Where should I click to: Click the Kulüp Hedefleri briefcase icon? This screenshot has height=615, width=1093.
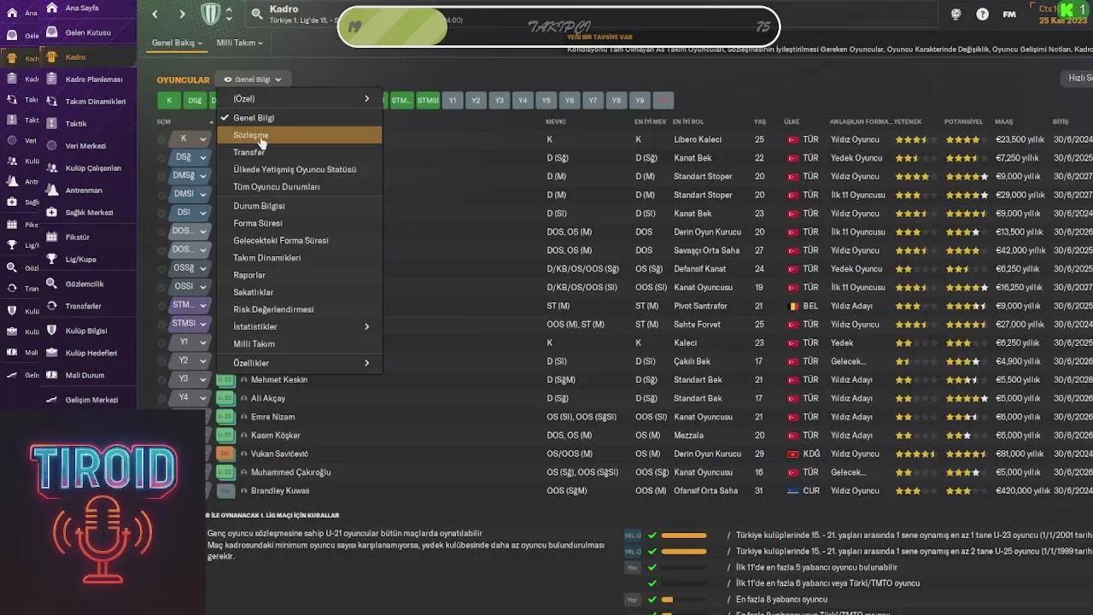click(x=51, y=353)
